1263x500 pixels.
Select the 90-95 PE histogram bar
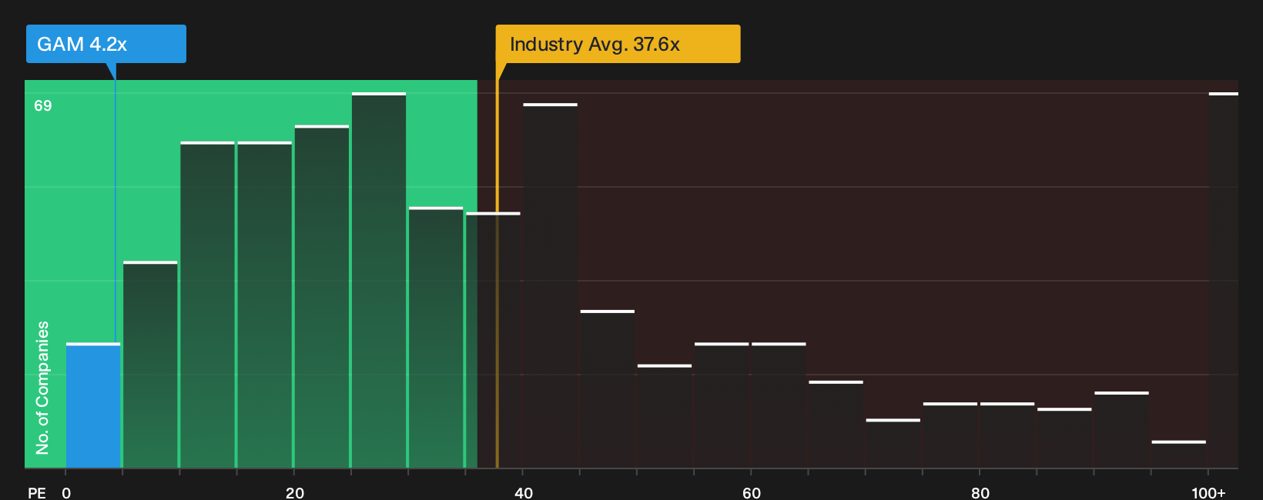1121,430
